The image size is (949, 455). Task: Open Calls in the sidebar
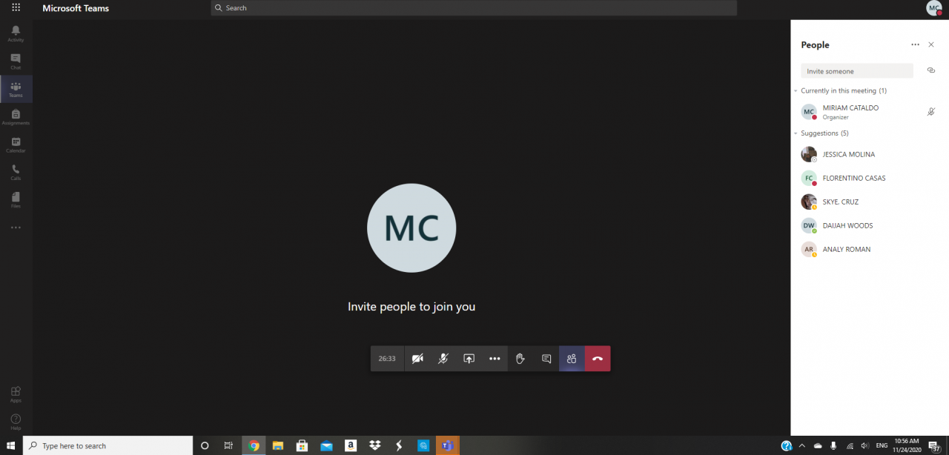(x=16, y=172)
